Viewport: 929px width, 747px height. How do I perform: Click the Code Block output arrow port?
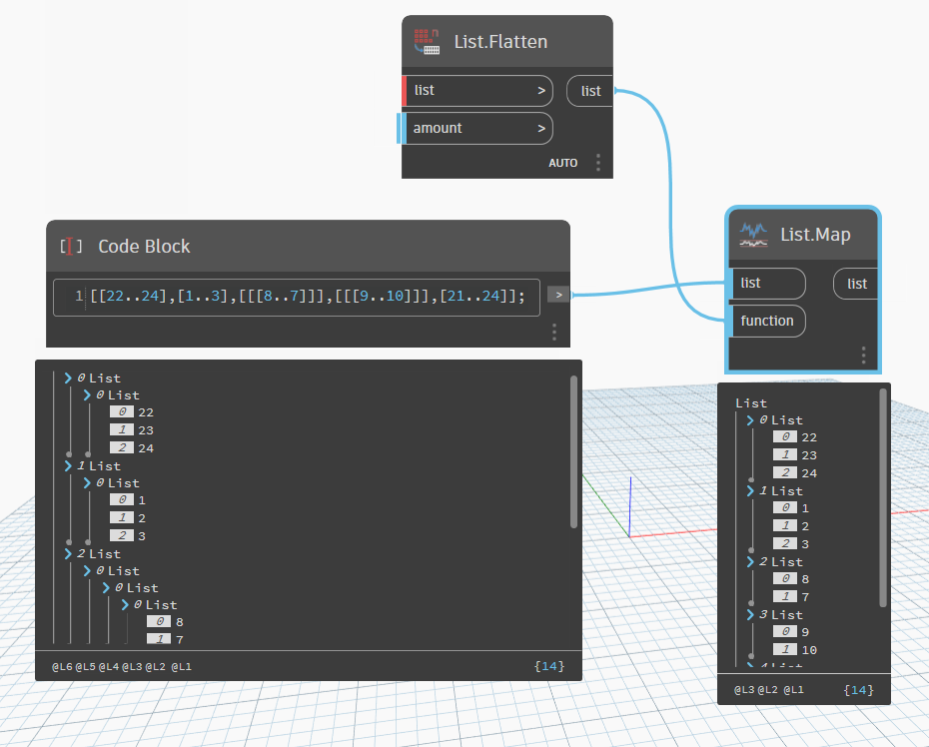pyautogui.click(x=558, y=294)
